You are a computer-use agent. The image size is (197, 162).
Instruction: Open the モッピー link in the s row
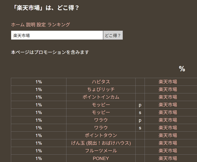[101, 112]
